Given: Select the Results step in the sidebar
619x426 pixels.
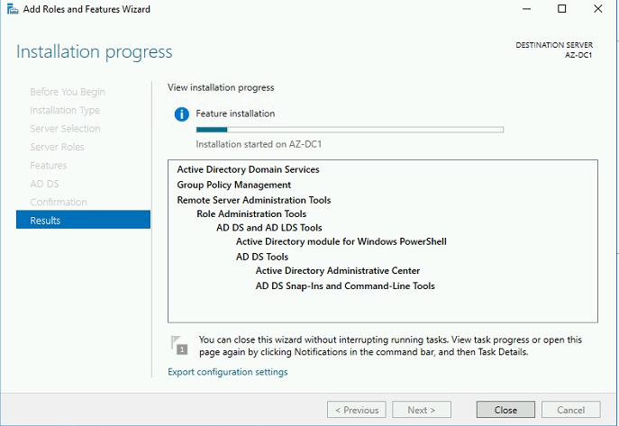Looking at the screenshot, I should tap(83, 220).
